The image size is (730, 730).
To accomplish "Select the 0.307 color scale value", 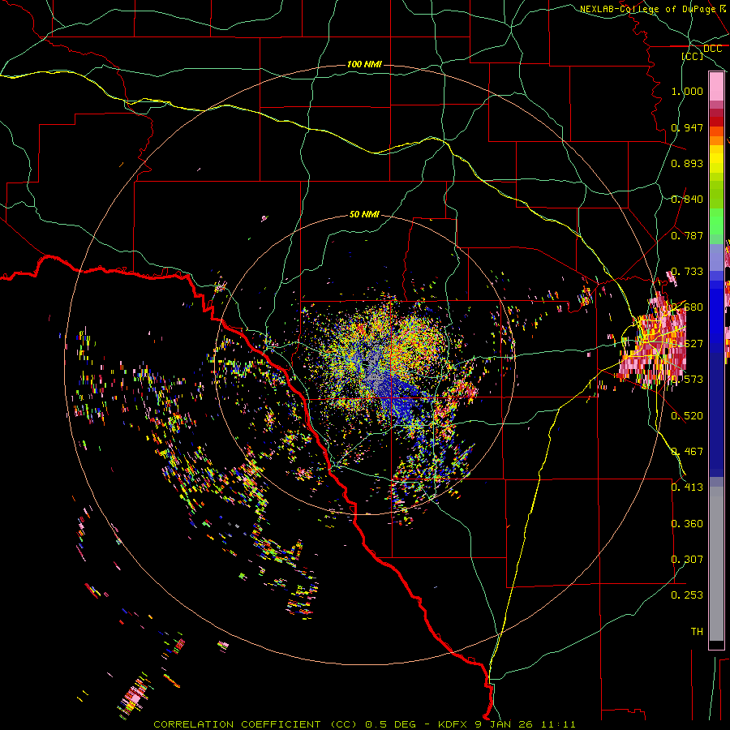I will coord(687,560).
